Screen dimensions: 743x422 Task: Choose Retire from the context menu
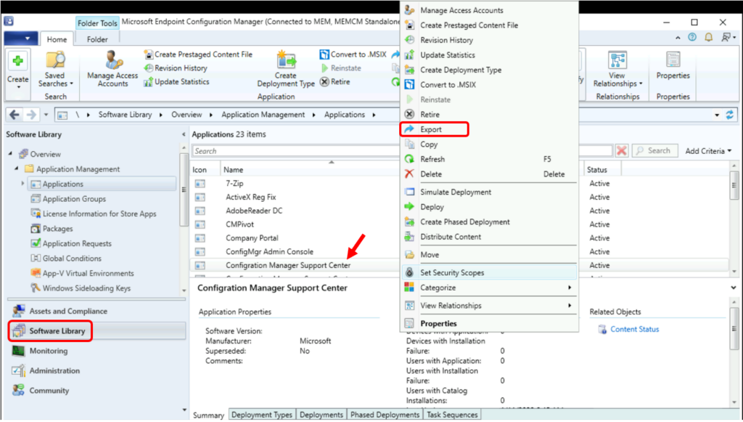click(x=490, y=115)
